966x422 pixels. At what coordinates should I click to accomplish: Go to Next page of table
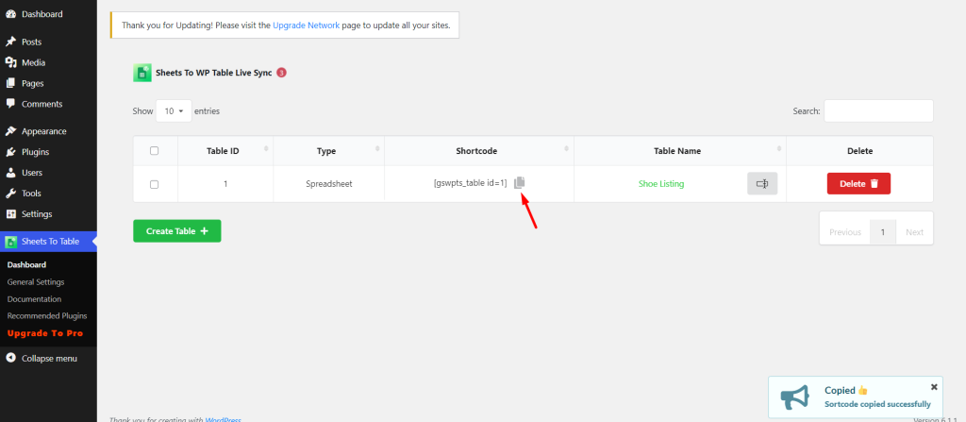914,232
